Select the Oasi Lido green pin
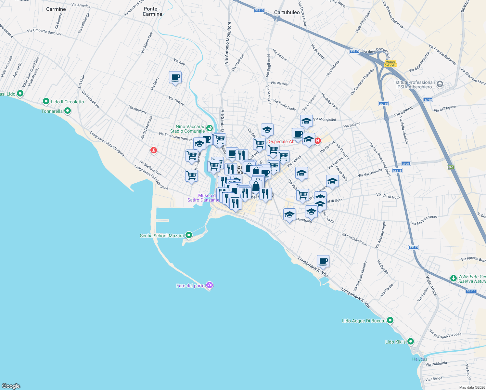Image resolution: width=486 pixels, height=390 pixels. [20, 94]
